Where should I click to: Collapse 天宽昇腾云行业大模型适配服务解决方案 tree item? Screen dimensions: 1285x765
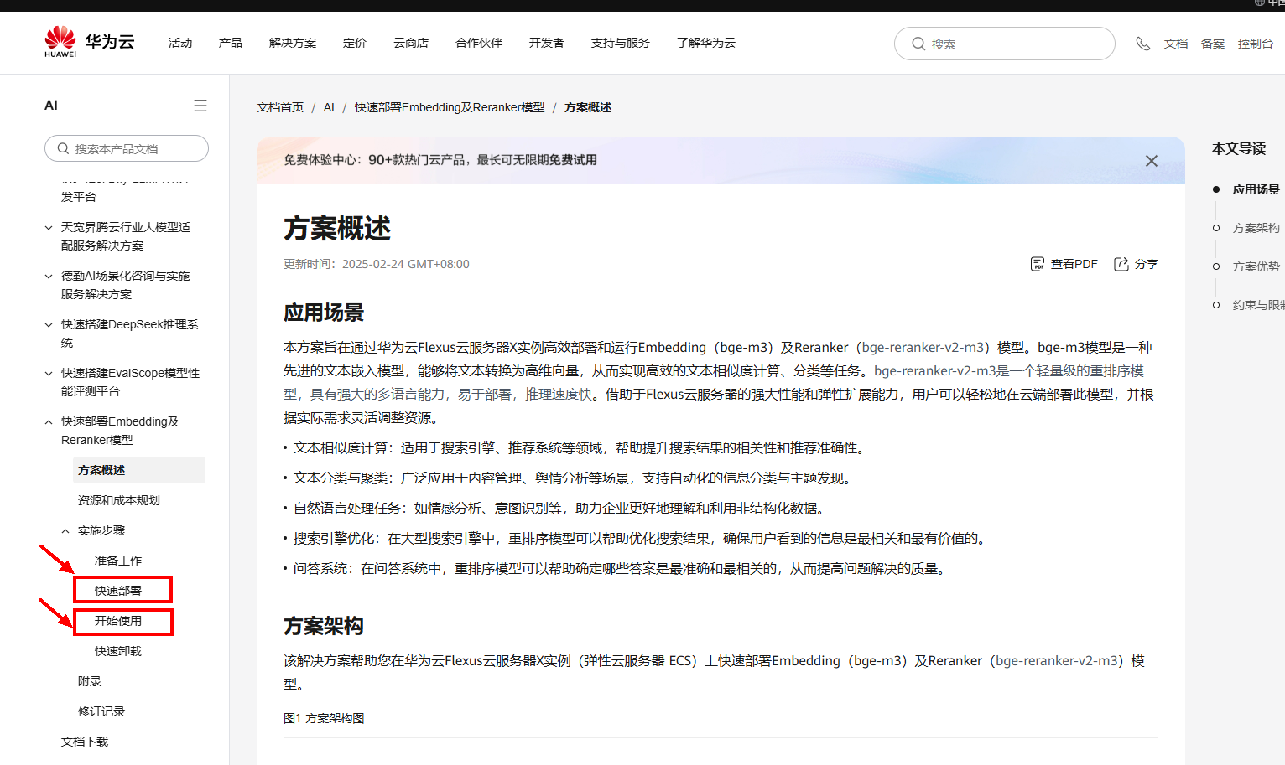(49, 227)
